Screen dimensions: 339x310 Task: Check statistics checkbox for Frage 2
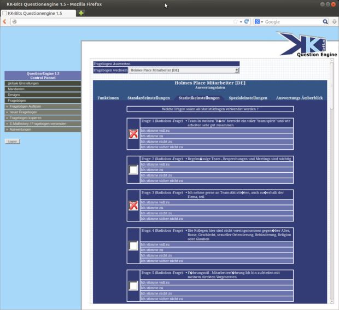tap(133, 169)
